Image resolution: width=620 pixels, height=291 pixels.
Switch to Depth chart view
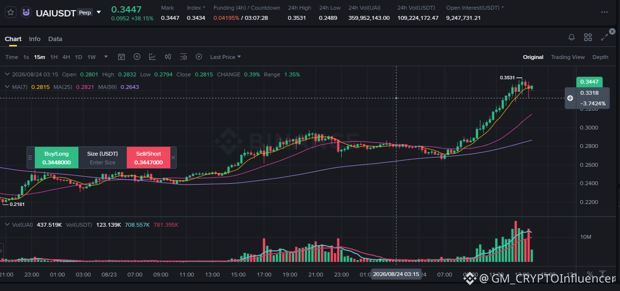pos(600,57)
